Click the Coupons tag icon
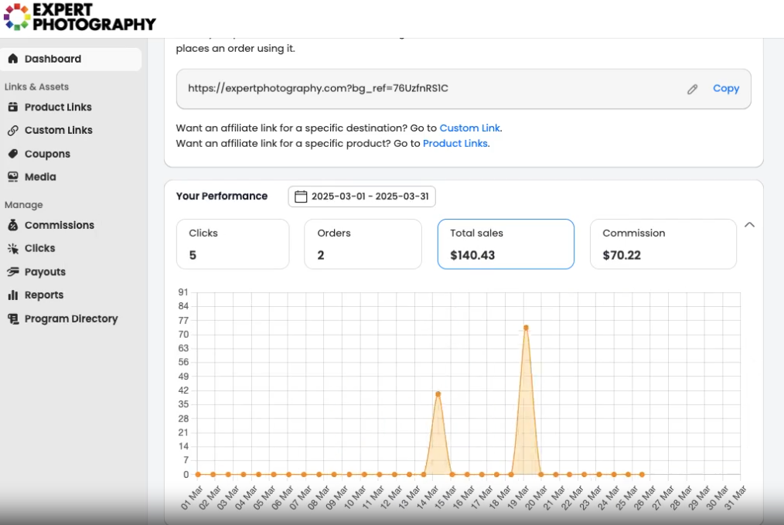784x525 pixels. (13, 154)
